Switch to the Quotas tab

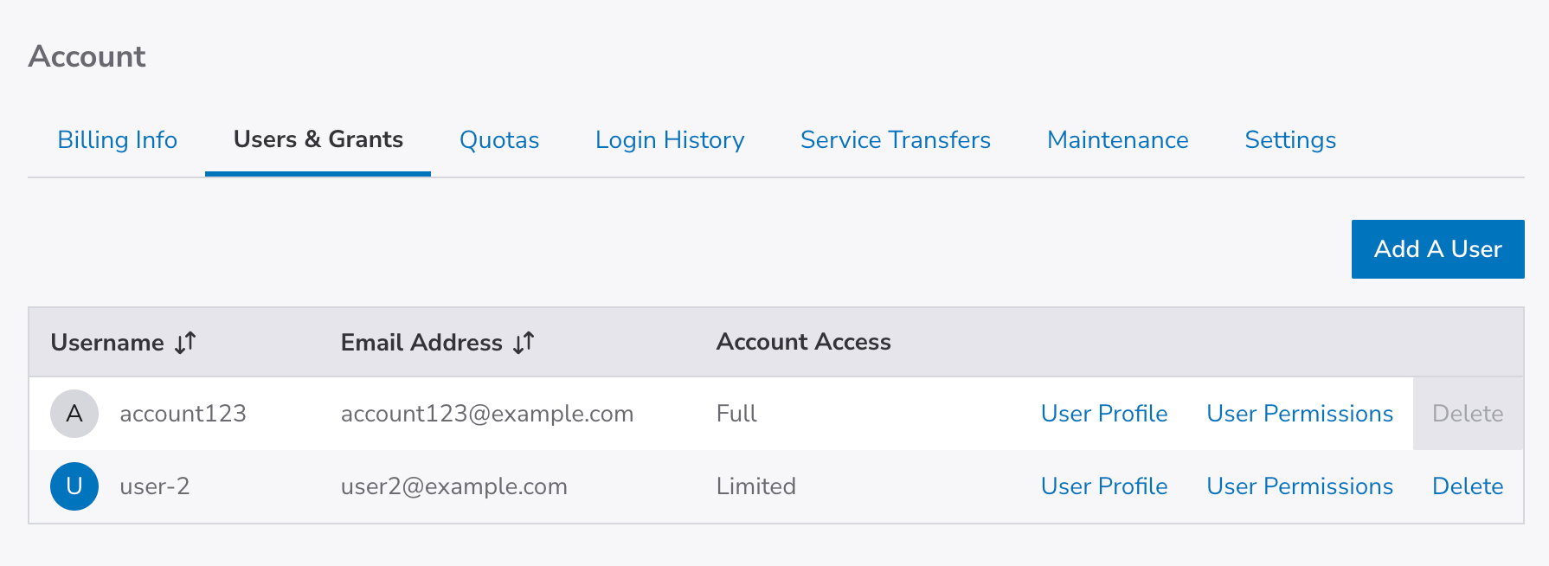coord(499,140)
